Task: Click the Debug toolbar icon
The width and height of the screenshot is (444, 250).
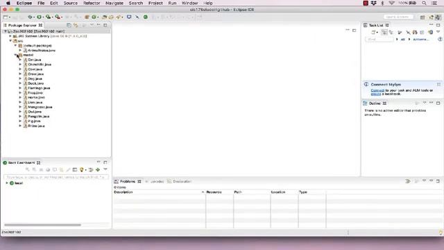Action: point(29,17)
